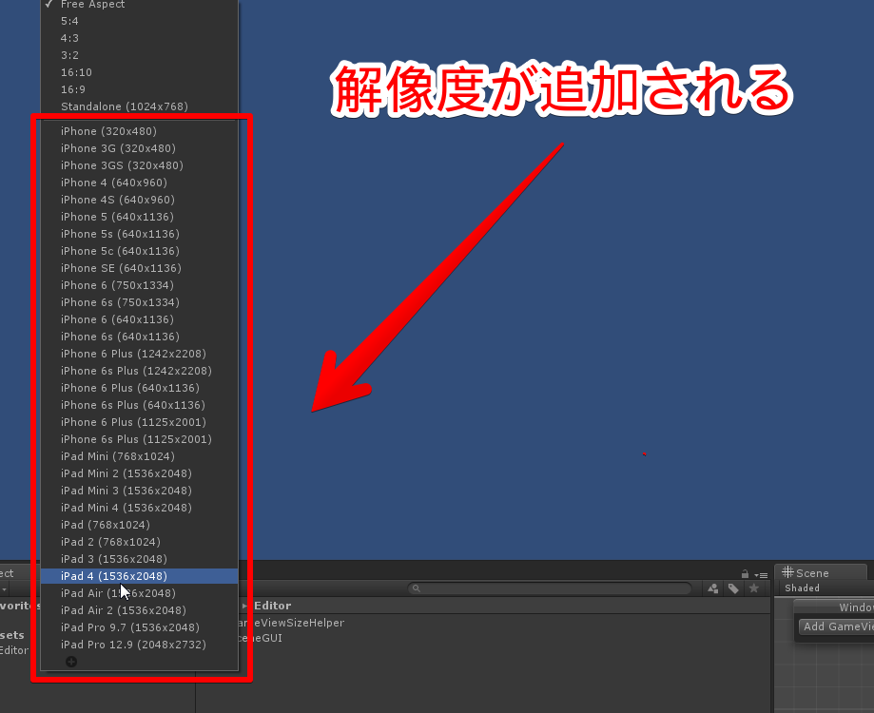
Task: Select iPad Air (1536x2048) entry
Action: pyautogui.click(x=140, y=593)
